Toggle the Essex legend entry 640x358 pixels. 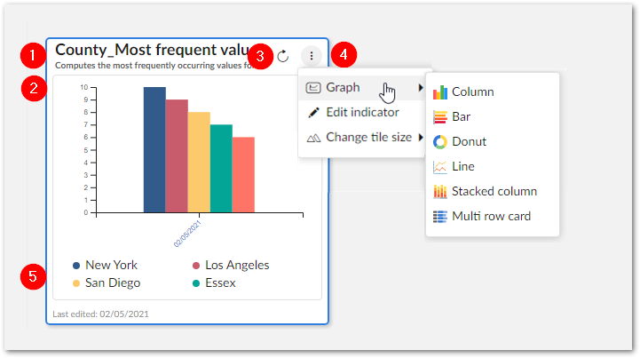point(217,282)
